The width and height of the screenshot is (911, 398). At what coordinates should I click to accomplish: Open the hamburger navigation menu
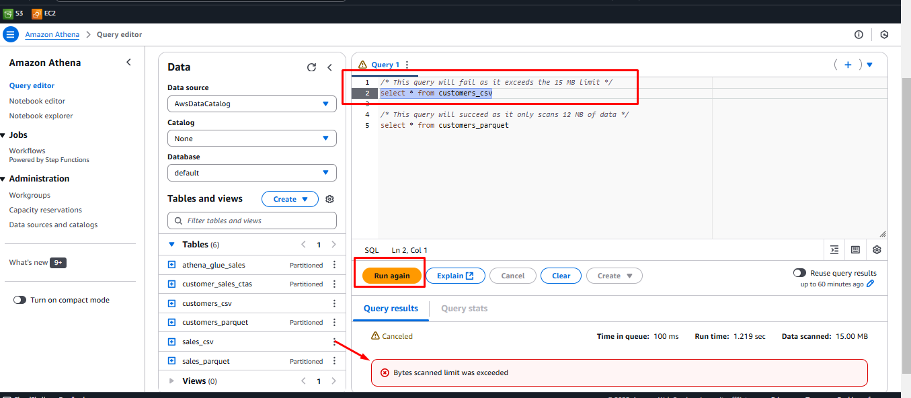point(11,34)
